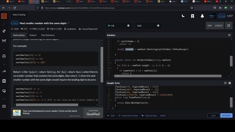Switch to the Past Solutions tab
This screenshot has height=132, width=235.
(48, 35)
